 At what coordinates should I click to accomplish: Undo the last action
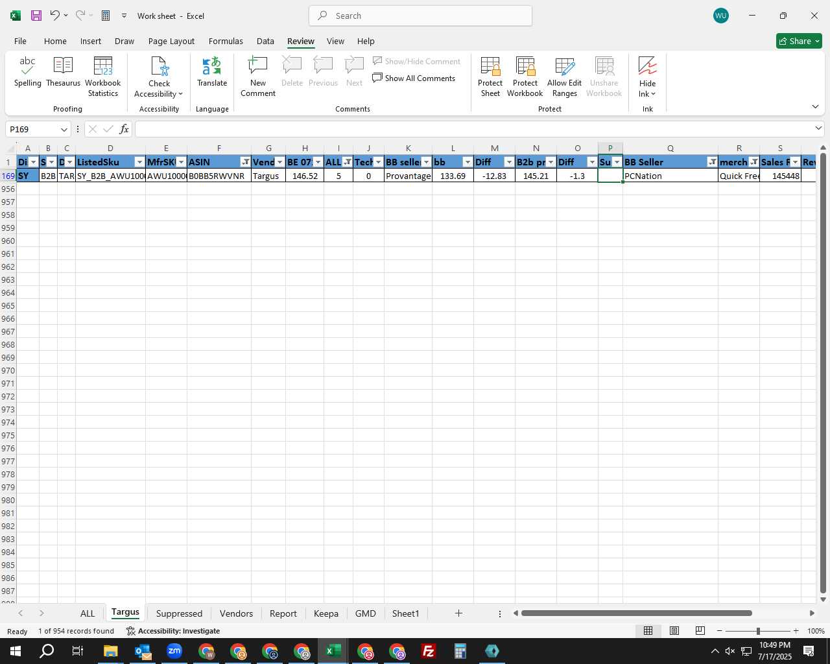[x=55, y=16]
